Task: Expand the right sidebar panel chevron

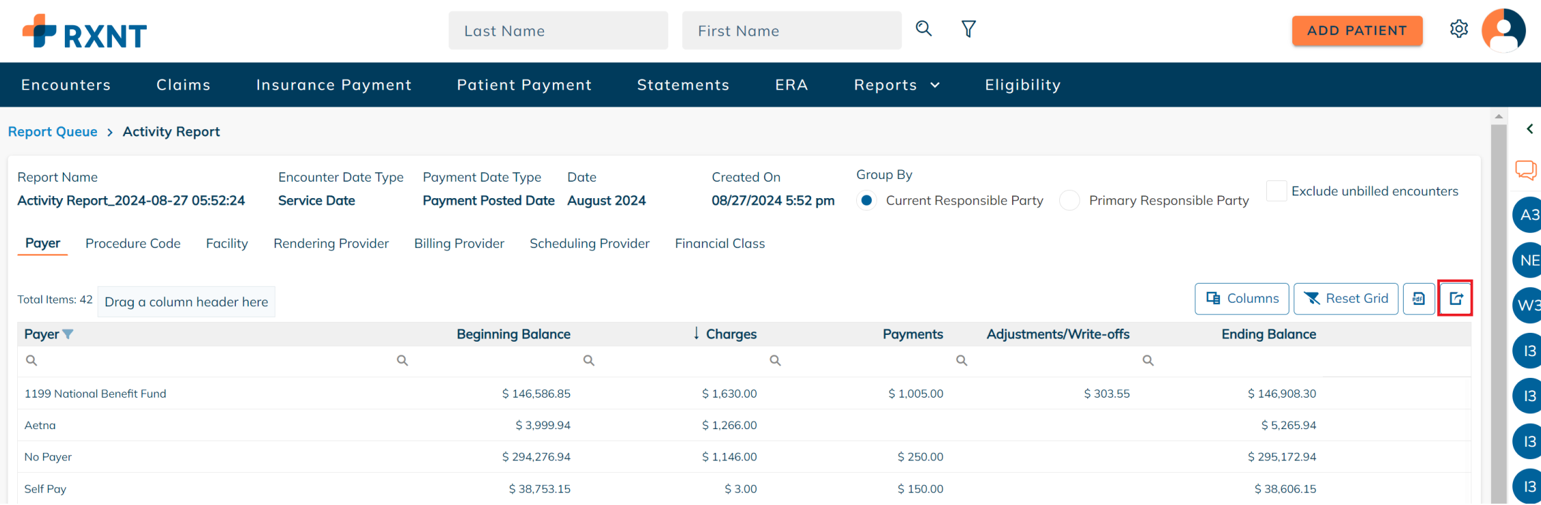Action: 1529,128
